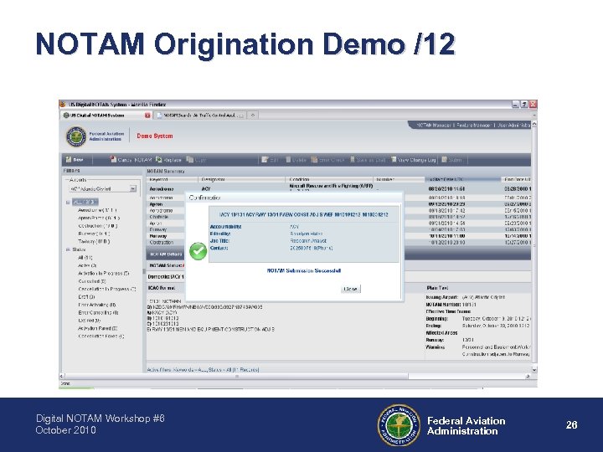Click Firefox icon in window title bar
The height and width of the screenshot is (452, 603).
63,104
